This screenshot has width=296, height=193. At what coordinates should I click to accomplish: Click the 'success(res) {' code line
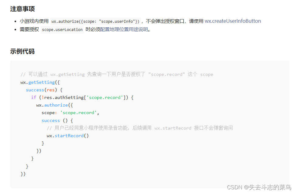pyautogui.click(x=44, y=90)
